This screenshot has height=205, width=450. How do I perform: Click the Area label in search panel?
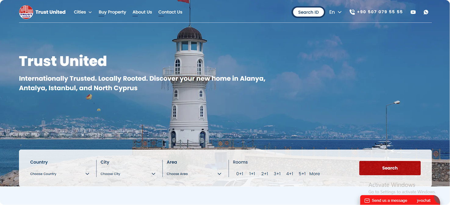[172, 162]
